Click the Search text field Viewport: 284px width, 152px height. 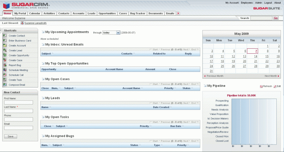point(261,18)
